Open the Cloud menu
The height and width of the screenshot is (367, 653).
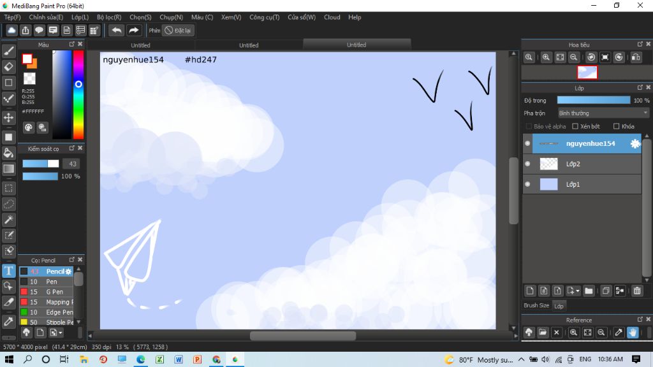[332, 17]
